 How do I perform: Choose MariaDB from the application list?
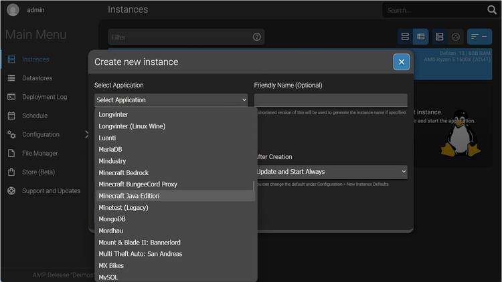(175, 149)
